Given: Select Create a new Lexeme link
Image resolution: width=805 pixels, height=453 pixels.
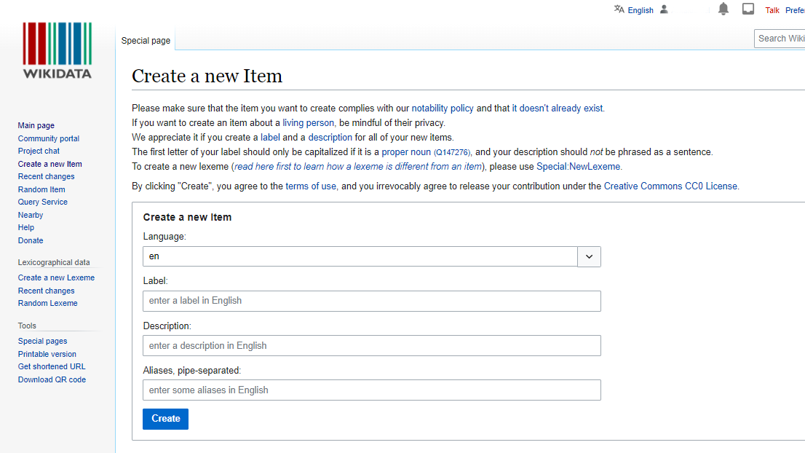Looking at the screenshot, I should tap(56, 277).
